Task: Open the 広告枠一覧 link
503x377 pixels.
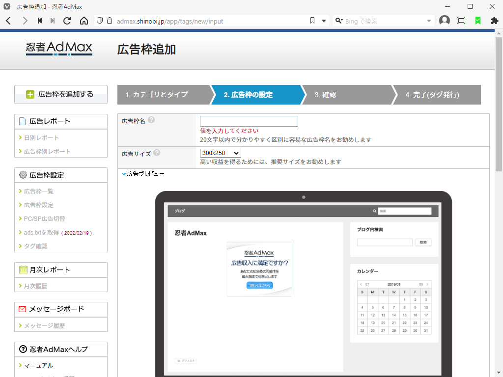Action: point(38,191)
